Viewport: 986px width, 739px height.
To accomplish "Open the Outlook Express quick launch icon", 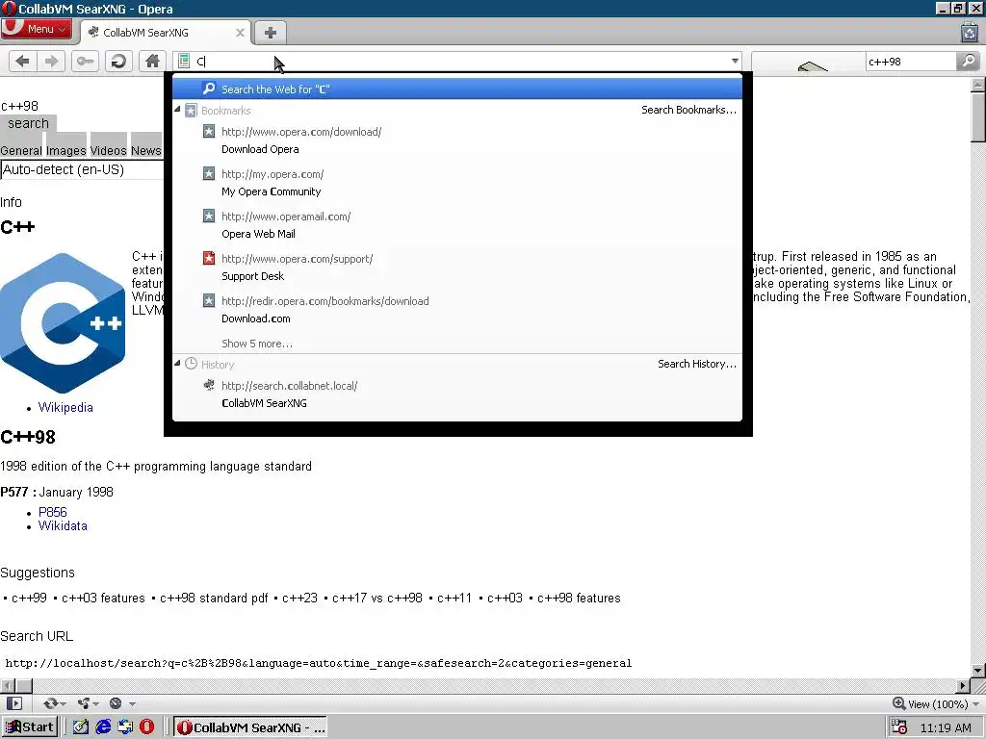I will coord(125,727).
